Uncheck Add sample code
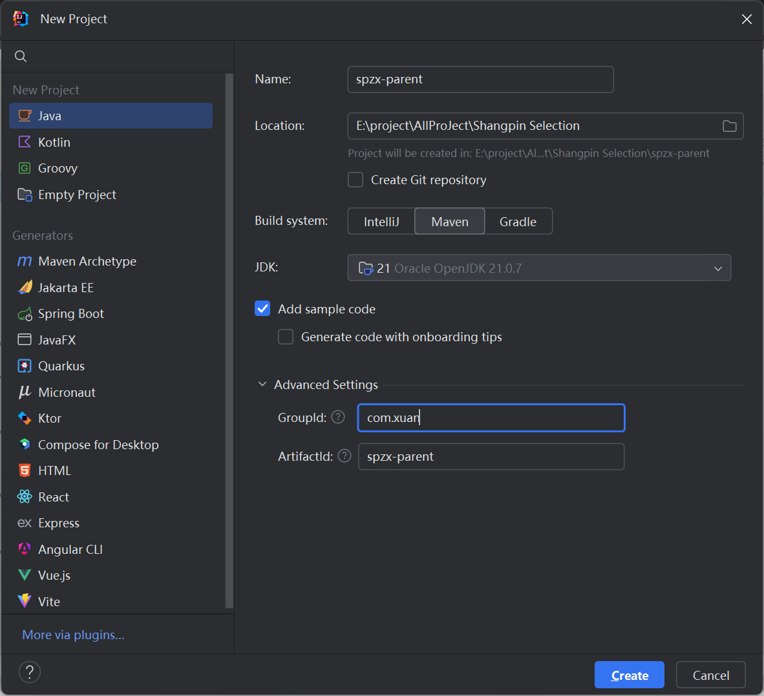Screen dimensions: 764x696 tap(262, 309)
